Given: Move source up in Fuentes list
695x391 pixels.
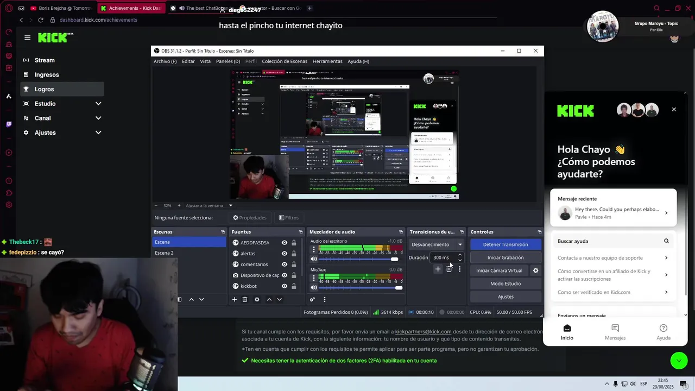Looking at the screenshot, I should click(x=269, y=299).
